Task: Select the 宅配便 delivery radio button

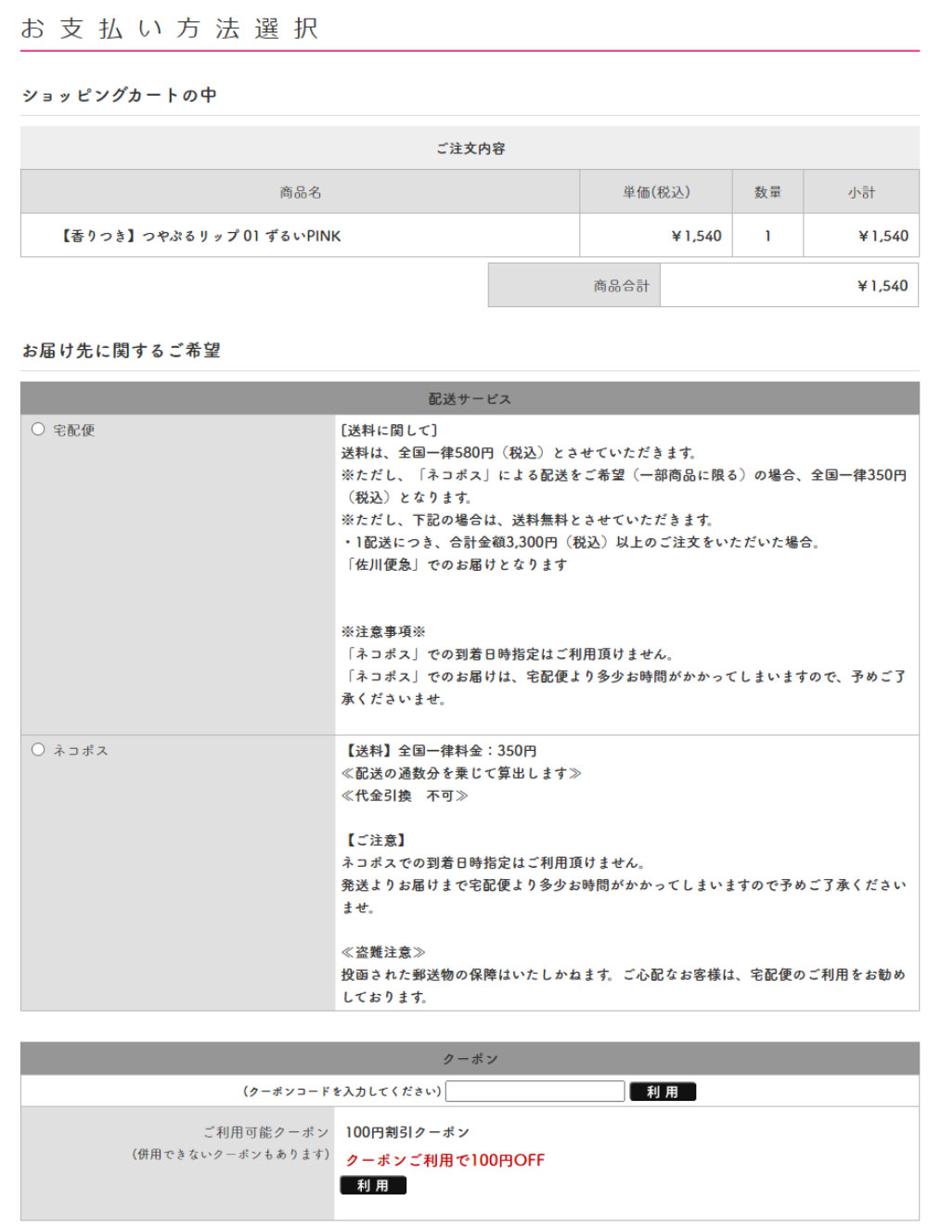Action: click(x=38, y=430)
